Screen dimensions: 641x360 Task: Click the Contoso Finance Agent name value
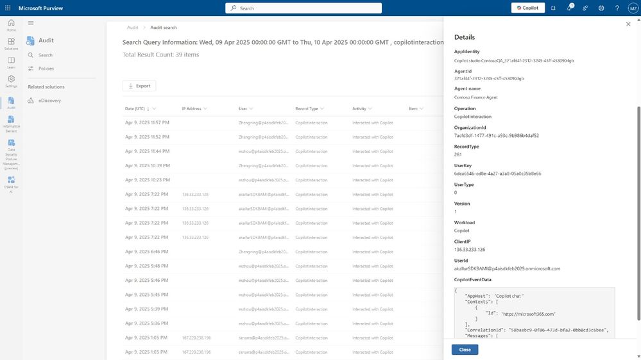pyautogui.click(x=476, y=97)
